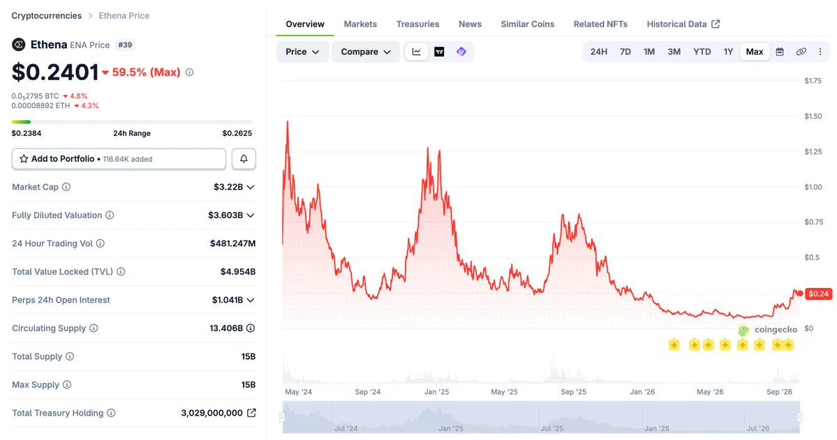Screen dimensions: 837x440
Task: Show info for Max Supply
Action: click(x=67, y=385)
